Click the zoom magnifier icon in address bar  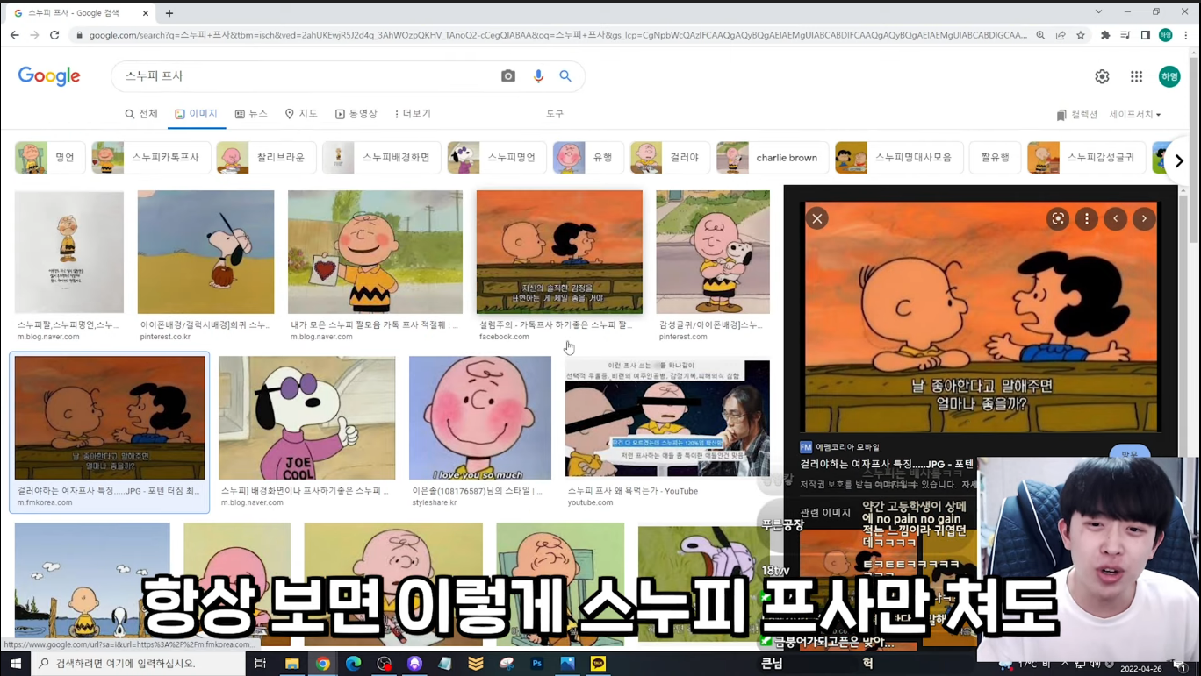pyautogui.click(x=1040, y=35)
